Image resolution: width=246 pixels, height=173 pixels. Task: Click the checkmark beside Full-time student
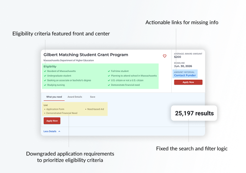108,71
